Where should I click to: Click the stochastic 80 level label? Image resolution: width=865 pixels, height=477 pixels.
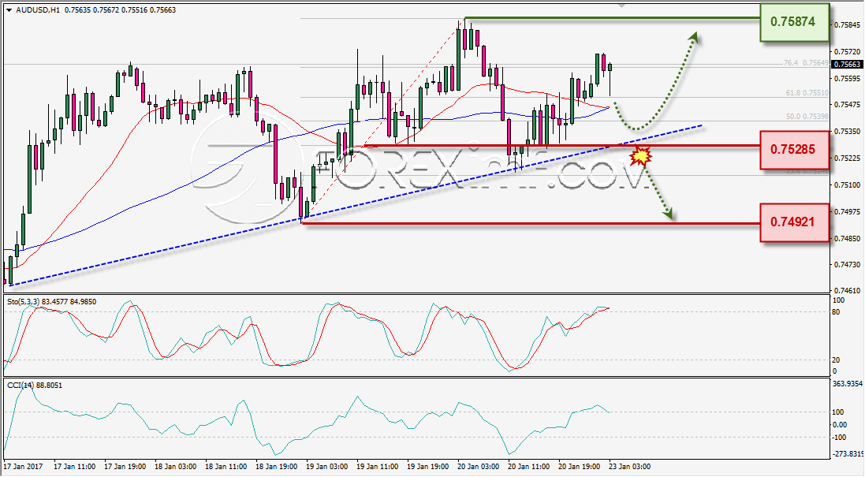coord(836,312)
